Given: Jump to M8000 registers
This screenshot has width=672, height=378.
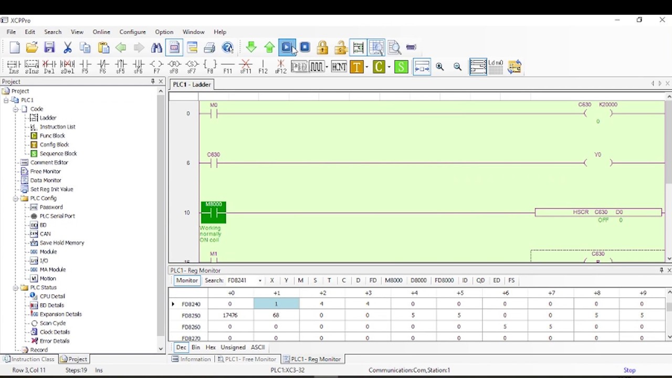Looking at the screenshot, I should click(393, 280).
